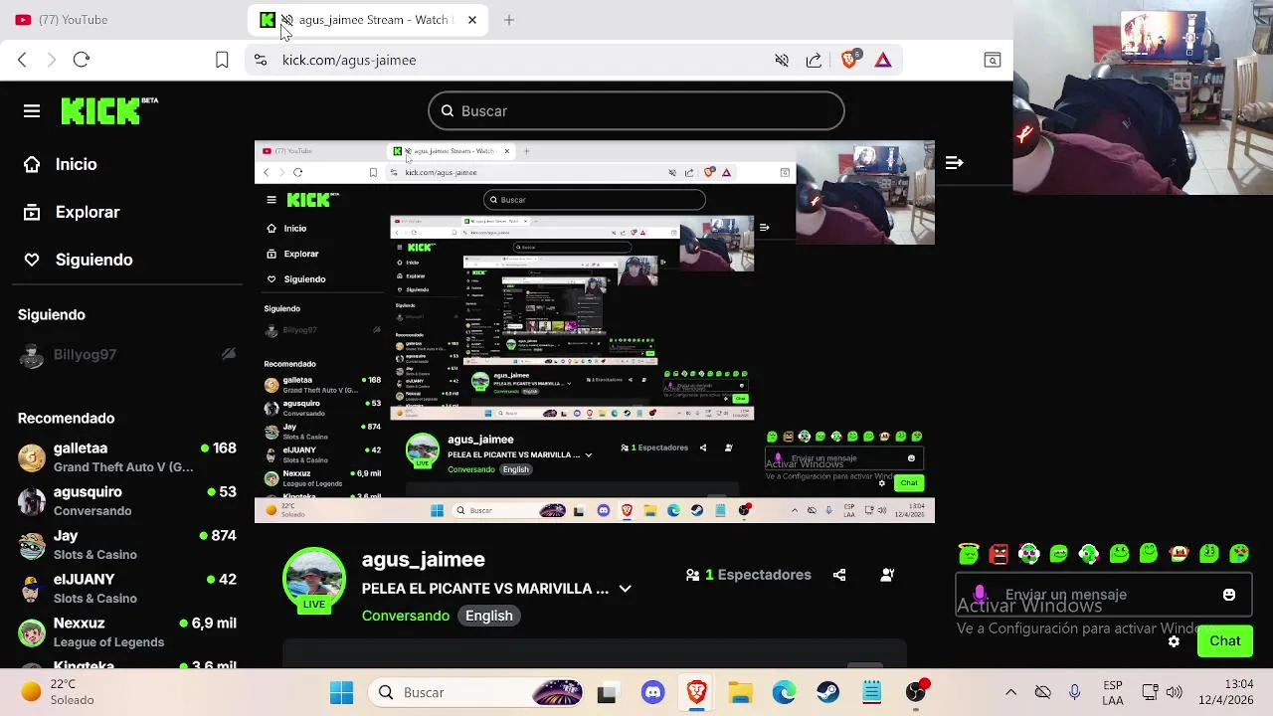Collapse the chat panel
This screenshot has height=716, width=1273.
coord(954,162)
